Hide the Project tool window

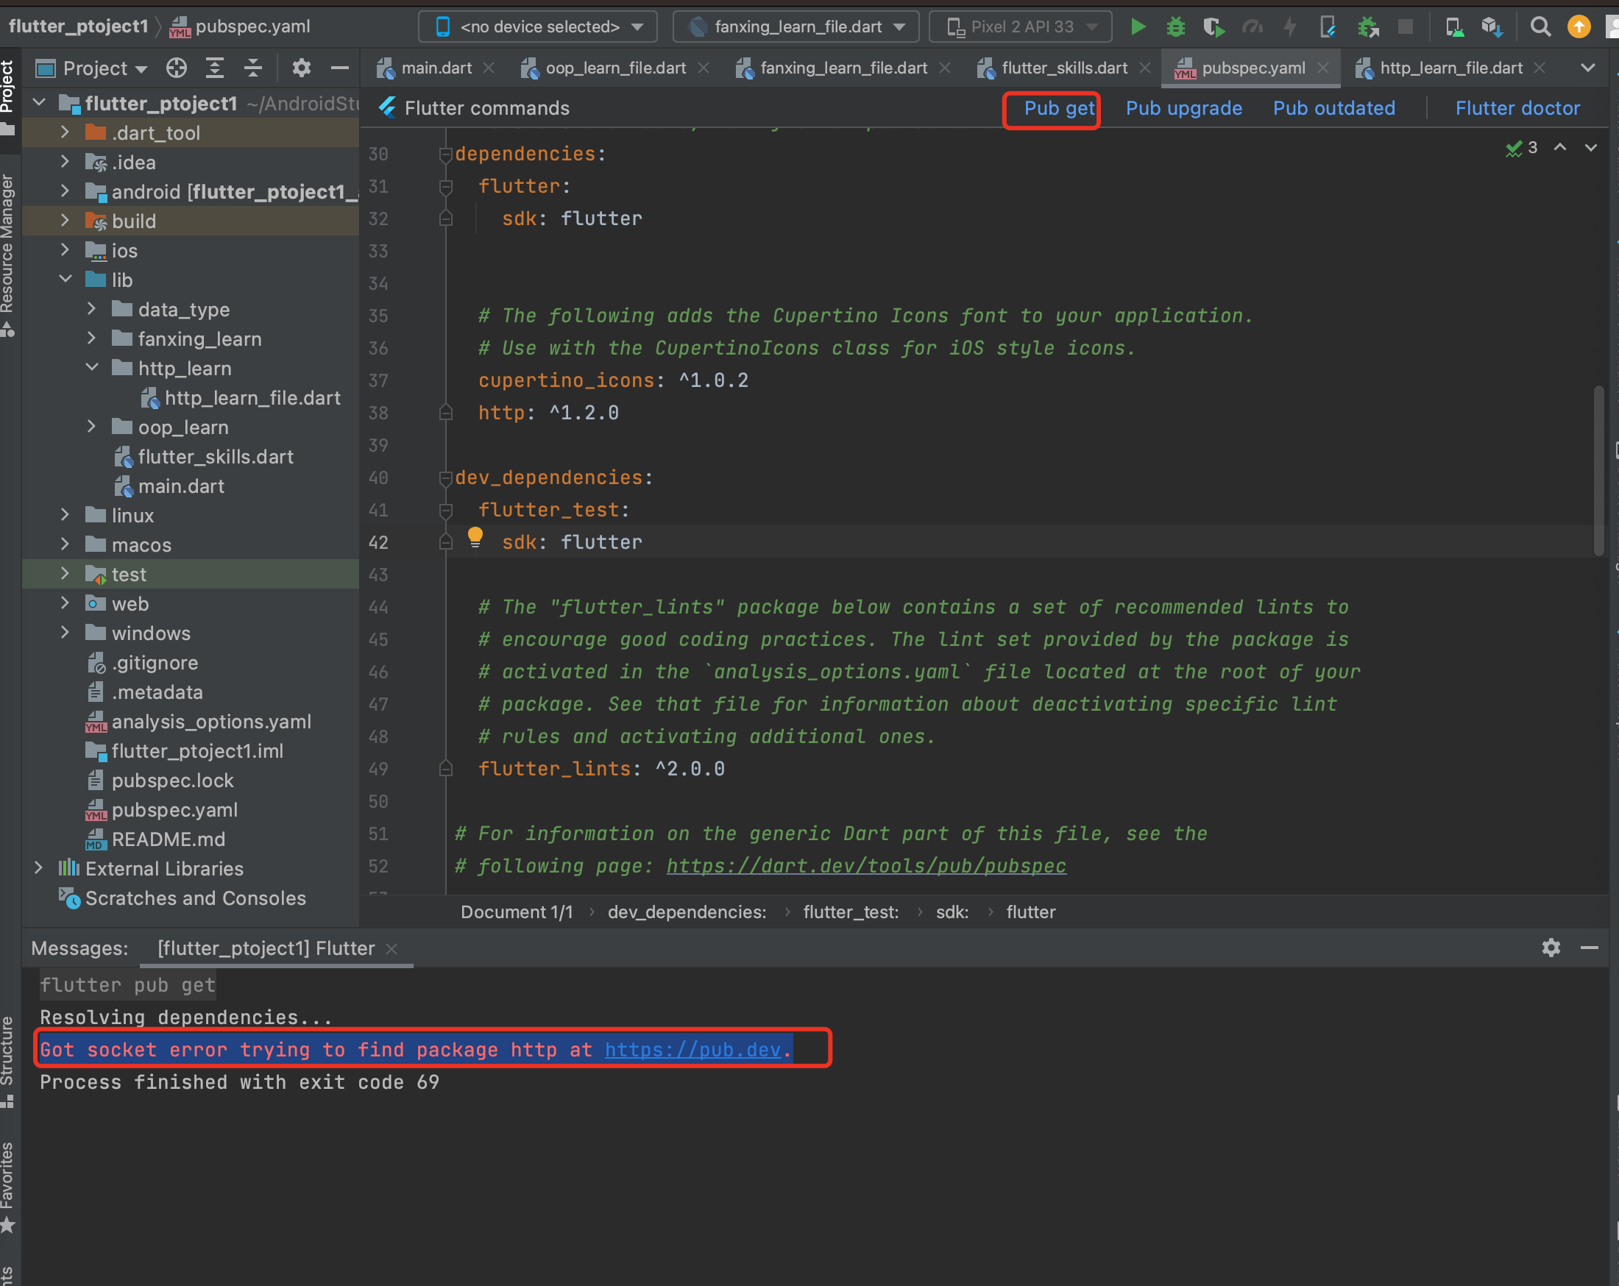pos(339,68)
